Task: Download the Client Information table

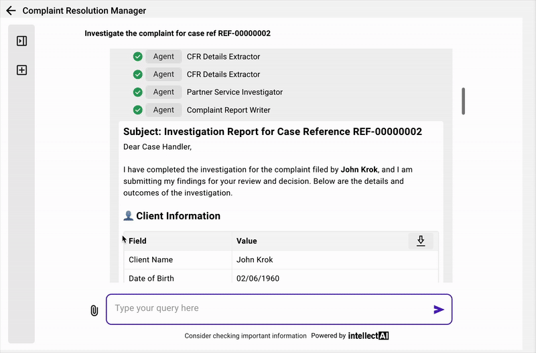Action: click(x=421, y=241)
